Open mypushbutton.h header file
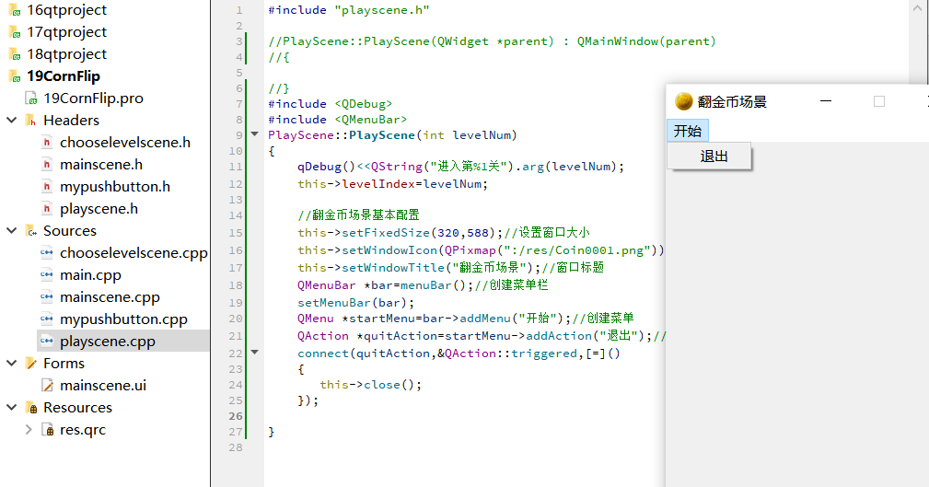 115,187
